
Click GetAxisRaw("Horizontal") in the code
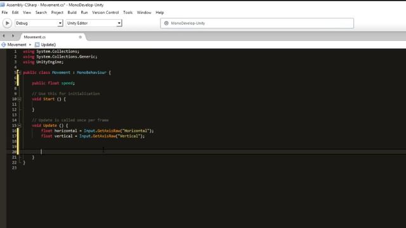coord(124,131)
